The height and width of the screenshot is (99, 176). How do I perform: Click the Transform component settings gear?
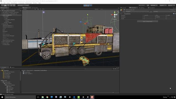[x=175, y=14]
